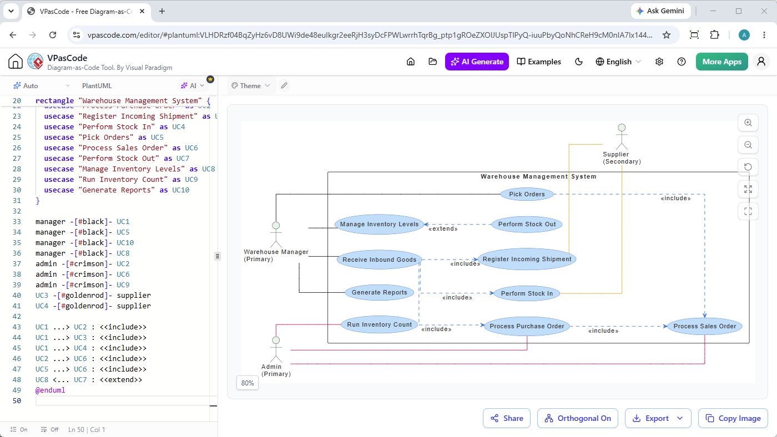Open the VPasCode home house icon

coord(16,61)
